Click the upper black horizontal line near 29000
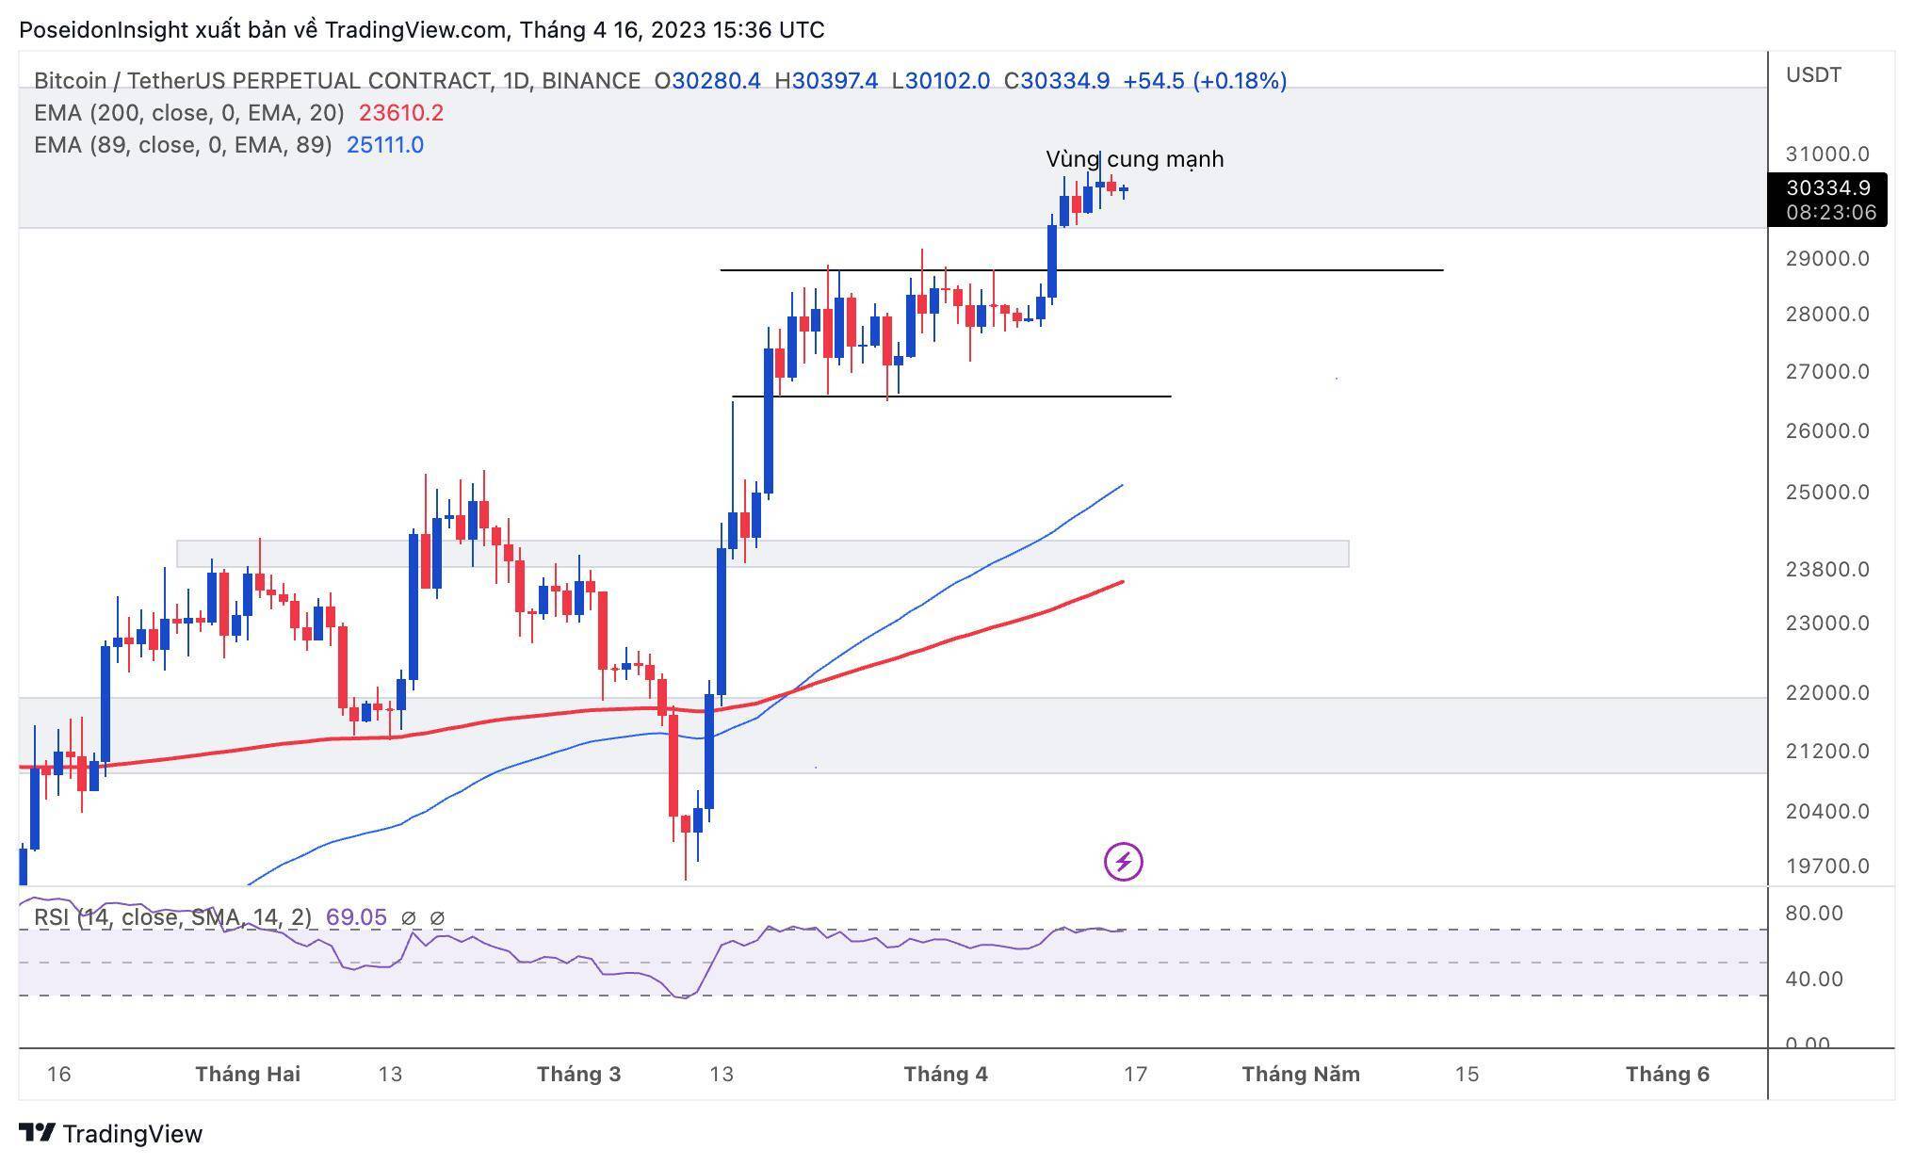1914x1166 pixels. point(1081,270)
